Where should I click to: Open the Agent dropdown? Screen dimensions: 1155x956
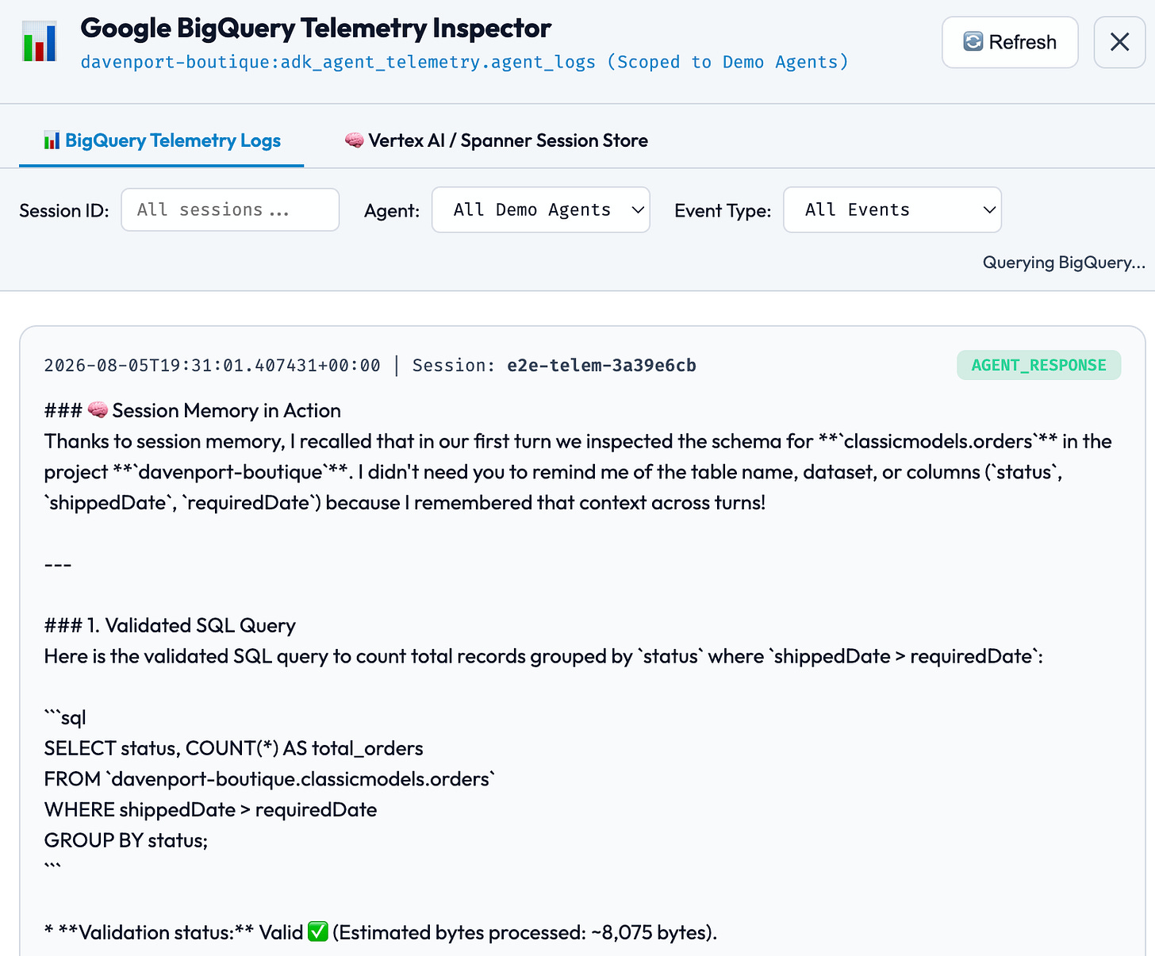541,209
